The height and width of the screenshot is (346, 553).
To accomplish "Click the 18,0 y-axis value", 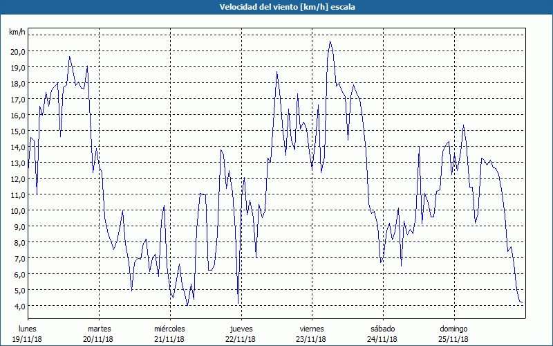I will coord(19,83).
